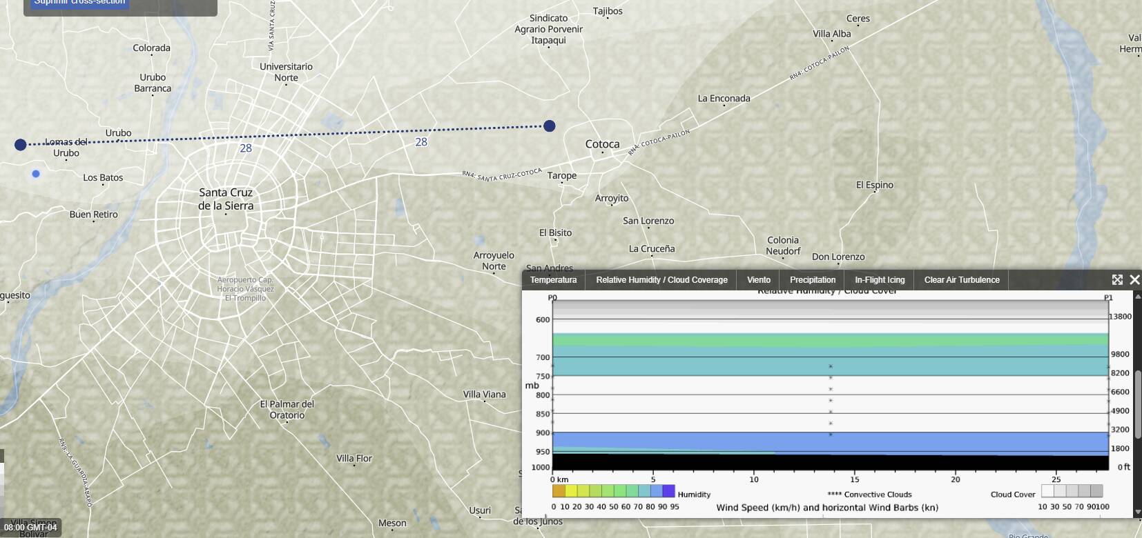Switch to Relative Humidity / Cloud Coverage tab
This screenshot has width=1142, height=538.
tap(661, 280)
